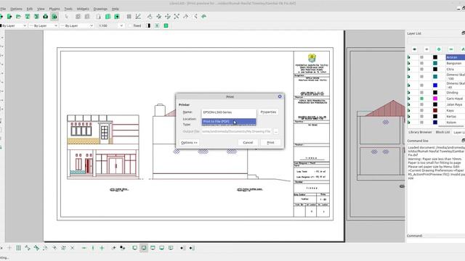
Task: Click dark red swatch of Kayu layer
Action: (x=435, y=110)
